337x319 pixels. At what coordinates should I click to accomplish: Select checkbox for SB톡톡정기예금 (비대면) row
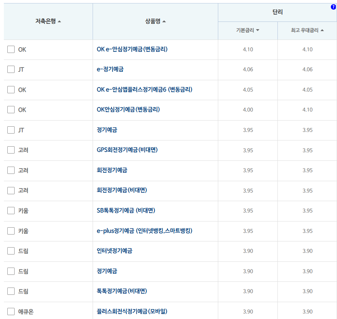coord(11,211)
